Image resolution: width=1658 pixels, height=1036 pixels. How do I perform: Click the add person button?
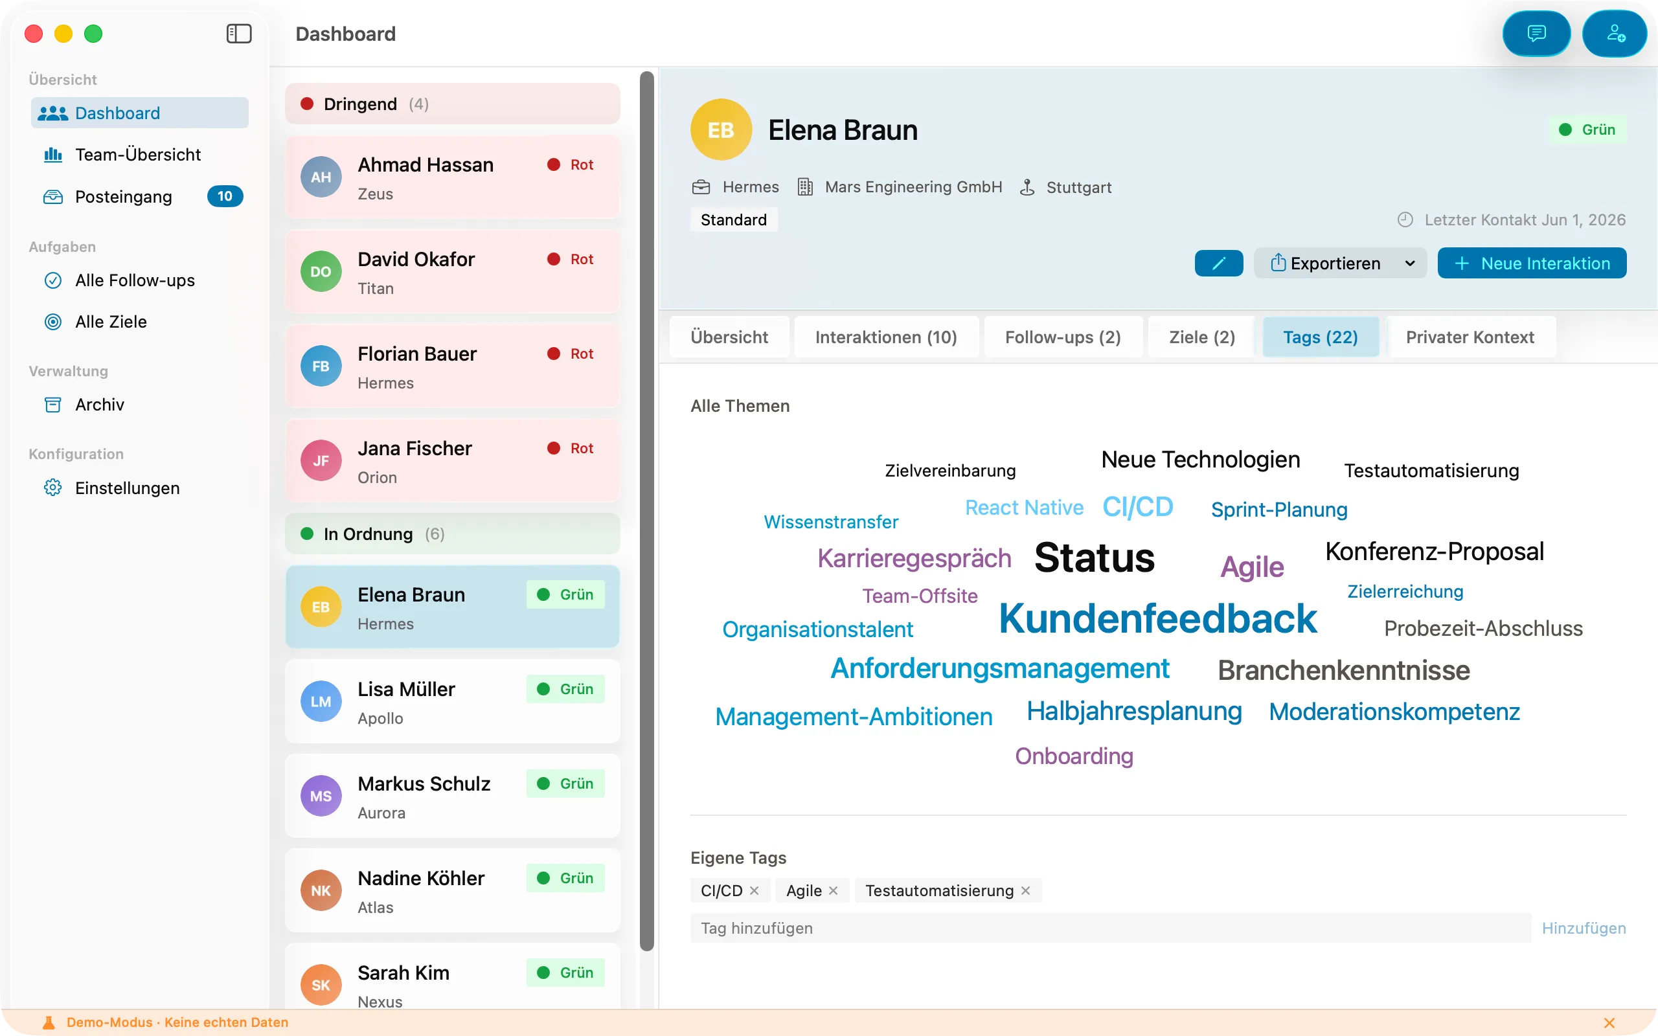click(x=1615, y=34)
